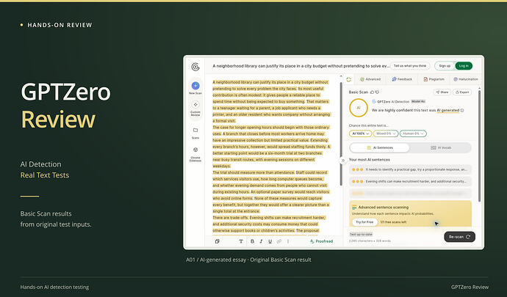The width and height of the screenshot is (507, 297).
Task: Click the editor scroll-up arrow
Action: (x=340, y=77)
